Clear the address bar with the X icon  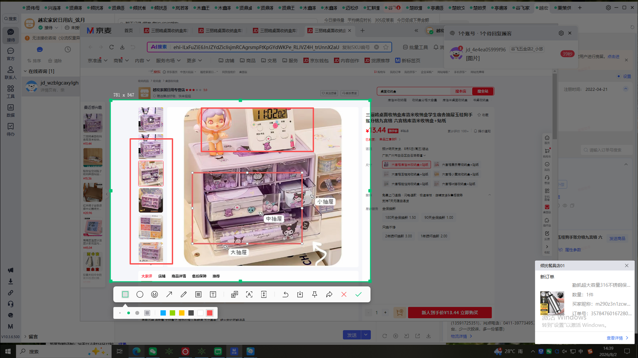[376, 47]
